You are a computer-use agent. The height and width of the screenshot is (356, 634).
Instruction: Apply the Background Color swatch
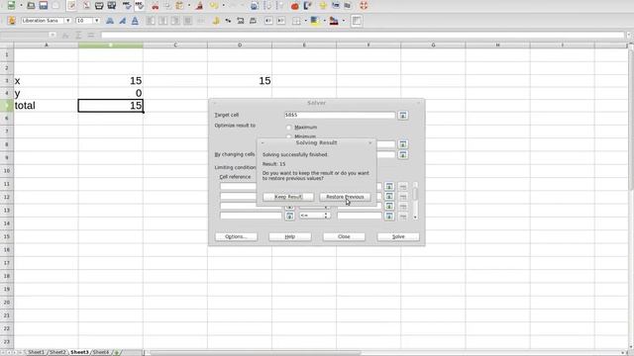(315, 21)
